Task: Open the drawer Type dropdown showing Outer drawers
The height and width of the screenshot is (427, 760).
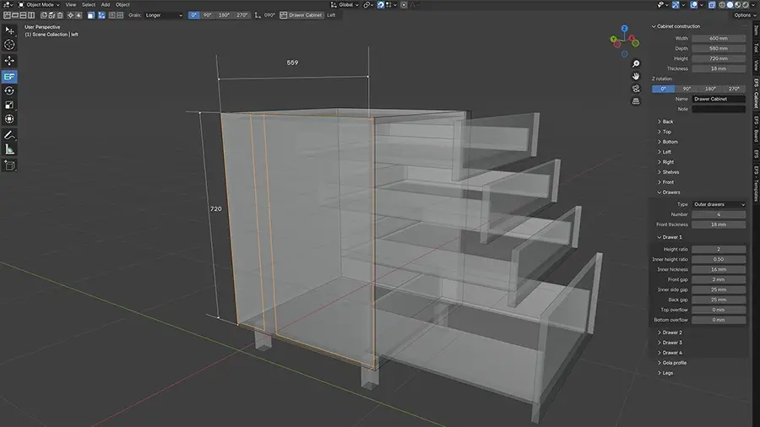Action: [719, 204]
